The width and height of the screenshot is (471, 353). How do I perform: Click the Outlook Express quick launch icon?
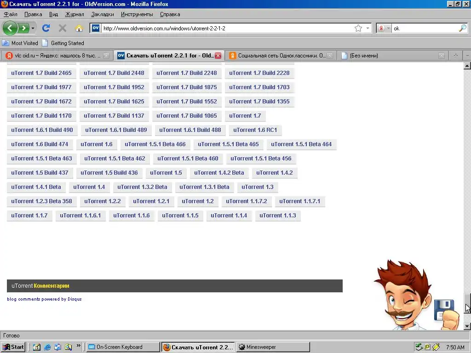57,347
